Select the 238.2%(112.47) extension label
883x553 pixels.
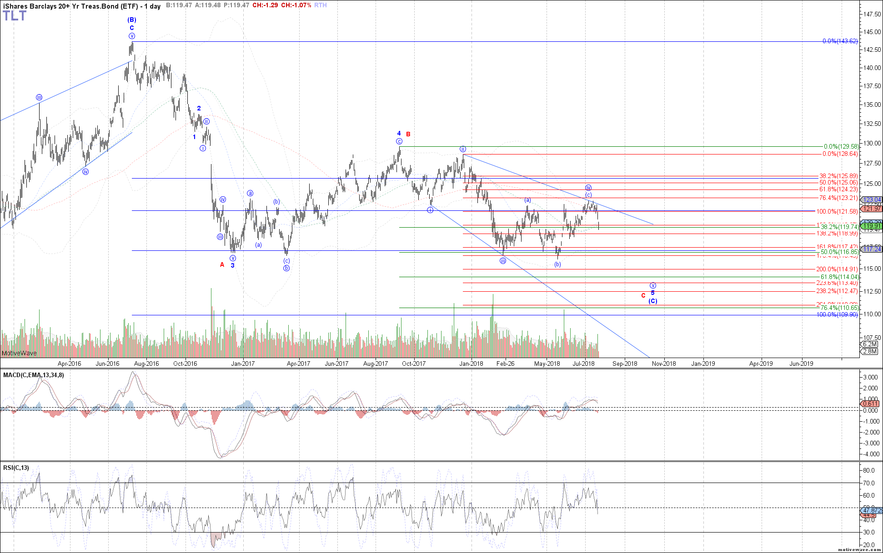tap(837, 291)
